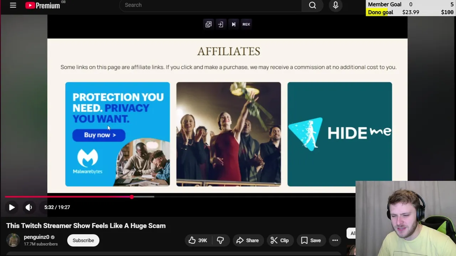This screenshot has width=456, height=256.
Task: Save the video to playlist
Action: pyautogui.click(x=311, y=240)
